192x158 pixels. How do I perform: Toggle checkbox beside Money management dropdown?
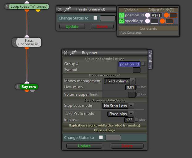point(138,81)
